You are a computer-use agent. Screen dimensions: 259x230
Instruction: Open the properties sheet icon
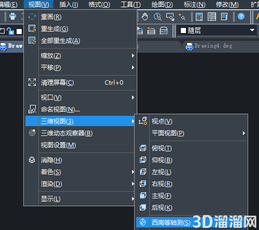[x=224, y=17]
